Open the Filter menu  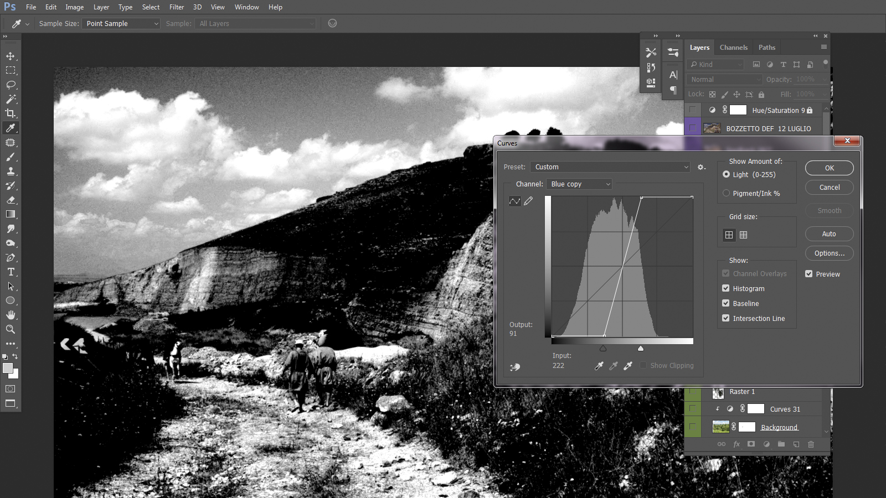click(177, 7)
